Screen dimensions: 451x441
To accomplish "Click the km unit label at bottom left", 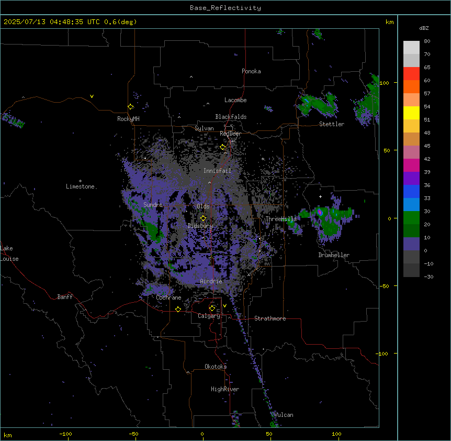I will tap(8, 435).
